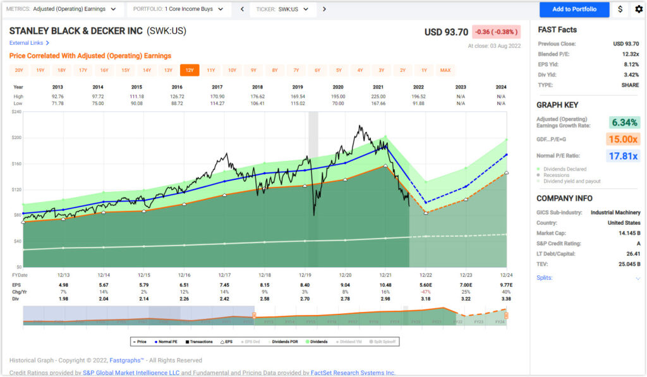Select the MAX time range tab

445,70
